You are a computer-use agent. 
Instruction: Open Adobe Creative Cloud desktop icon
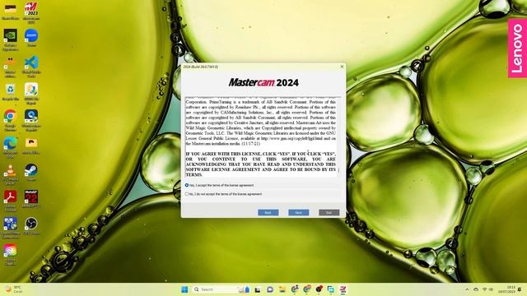coord(11,254)
